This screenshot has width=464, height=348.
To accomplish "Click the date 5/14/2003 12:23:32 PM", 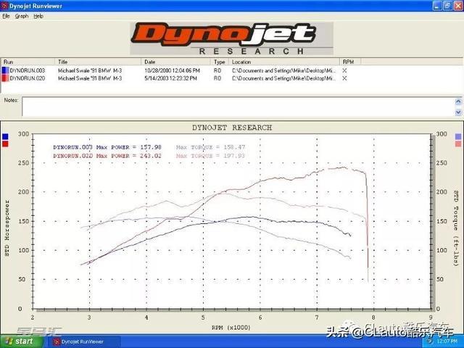I will pyautogui.click(x=171, y=78).
